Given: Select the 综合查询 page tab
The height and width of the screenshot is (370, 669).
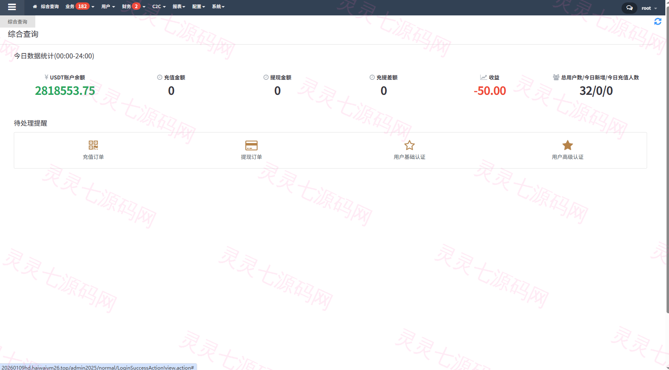Looking at the screenshot, I should coord(17,22).
